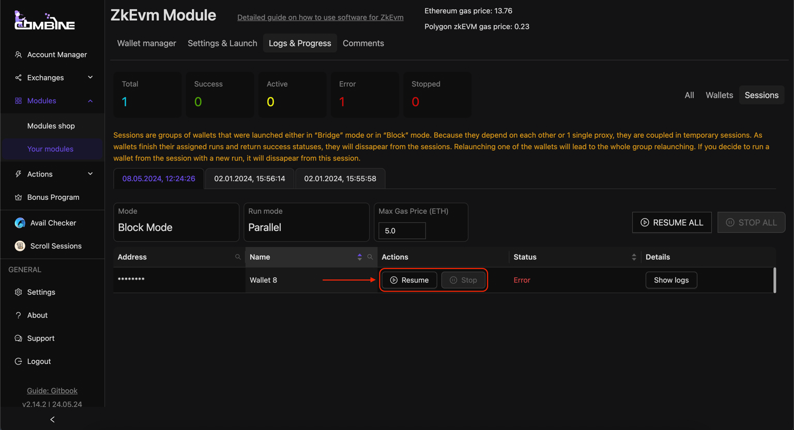
Task: Open Scroll Sessions in sidebar
Action: pos(55,246)
